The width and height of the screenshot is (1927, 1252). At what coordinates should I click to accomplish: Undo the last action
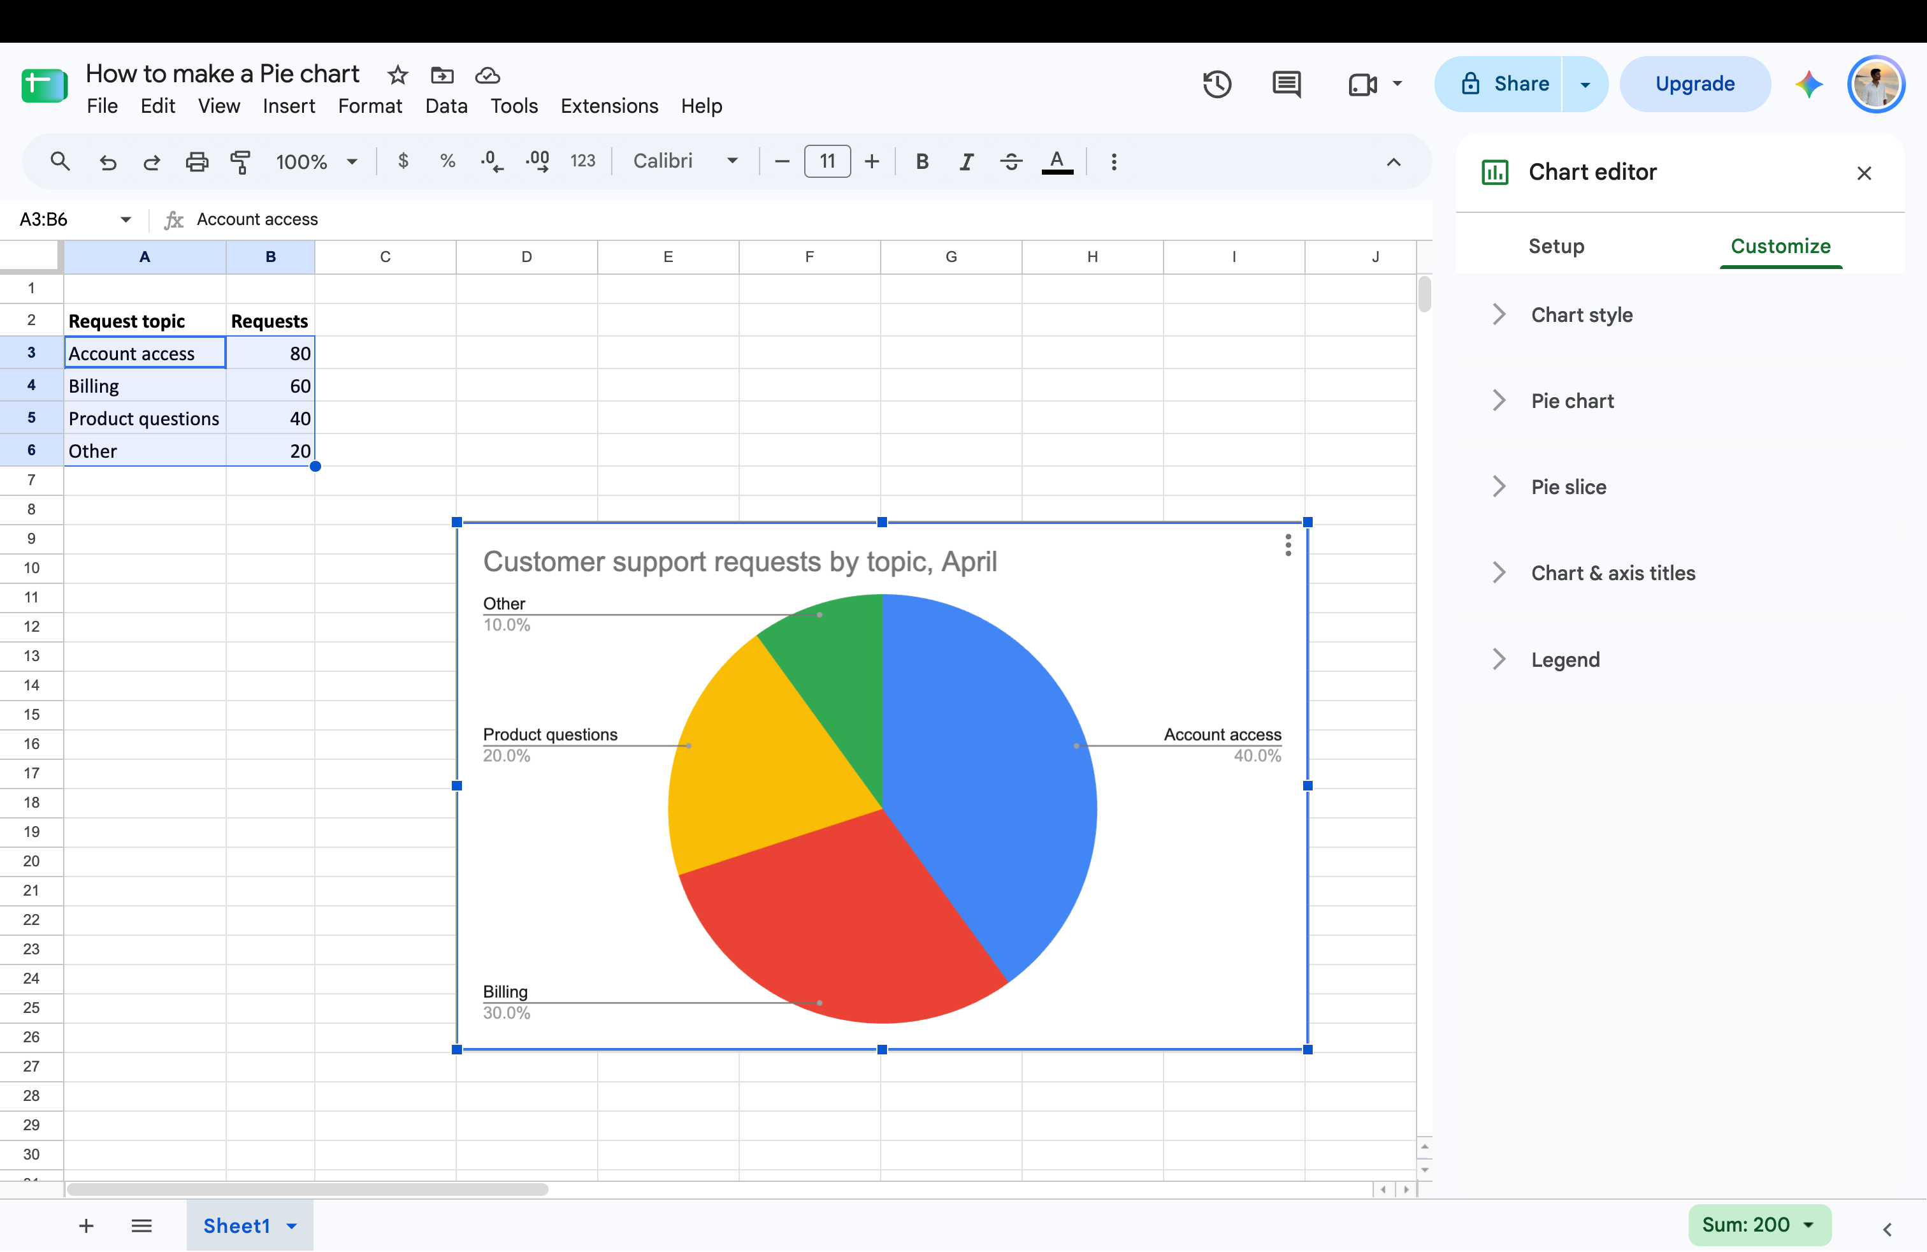[x=107, y=162]
